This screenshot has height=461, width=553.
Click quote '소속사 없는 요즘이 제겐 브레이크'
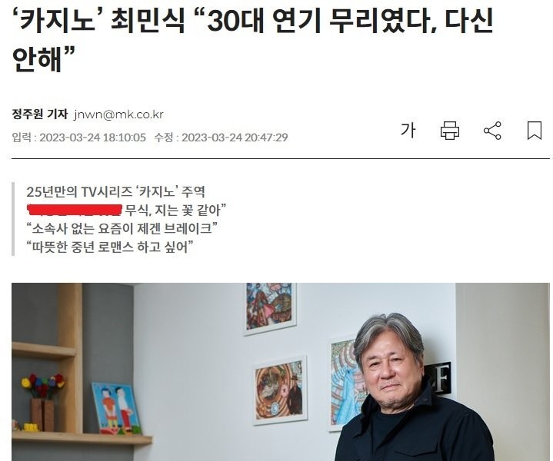(122, 228)
